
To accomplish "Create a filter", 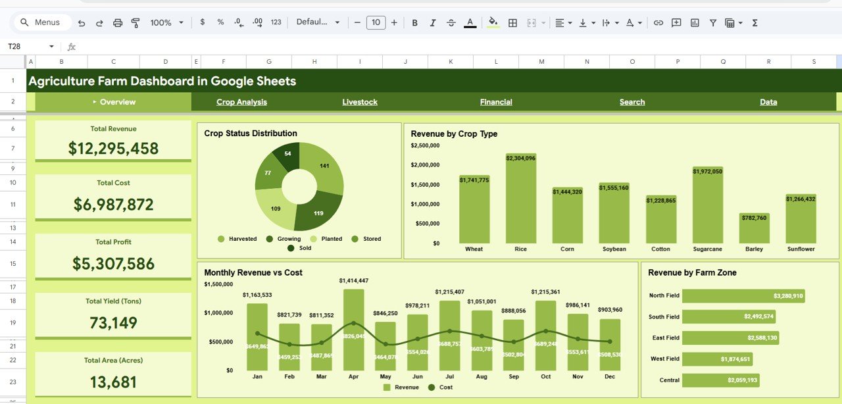I will pyautogui.click(x=712, y=22).
